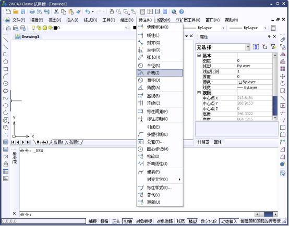This screenshot has height=226, width=289.
Task: Open the layer name dropdown arrow
Action: pos(126,28)
